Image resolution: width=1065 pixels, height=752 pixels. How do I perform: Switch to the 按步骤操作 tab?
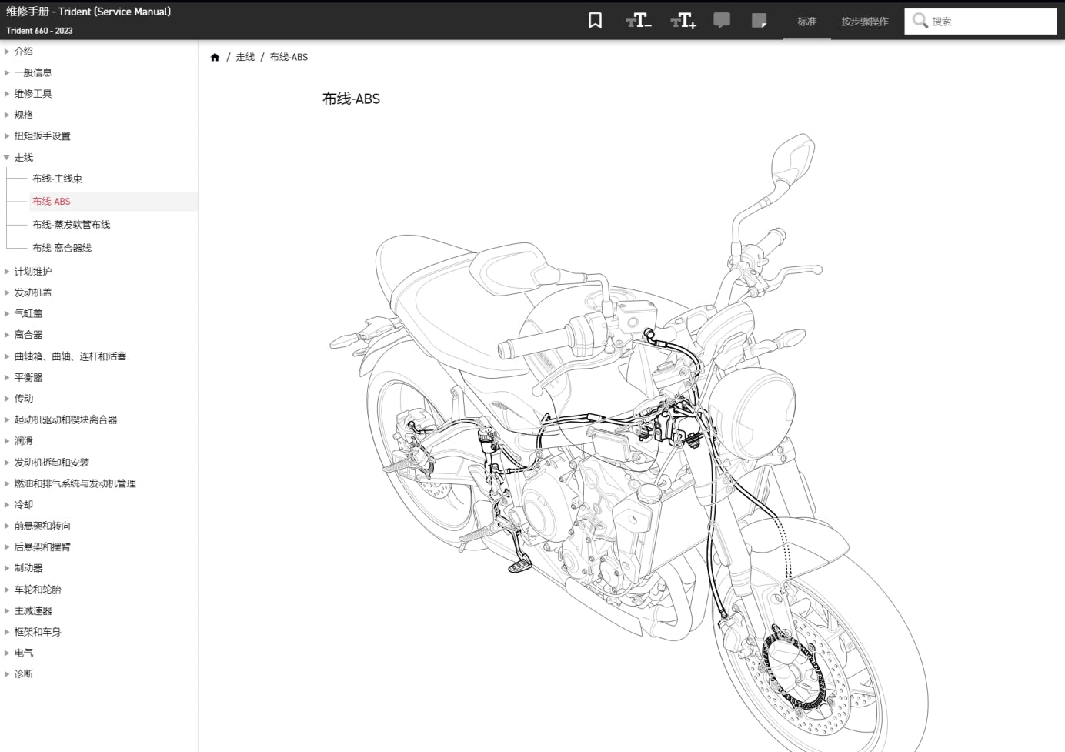(863, 22)
